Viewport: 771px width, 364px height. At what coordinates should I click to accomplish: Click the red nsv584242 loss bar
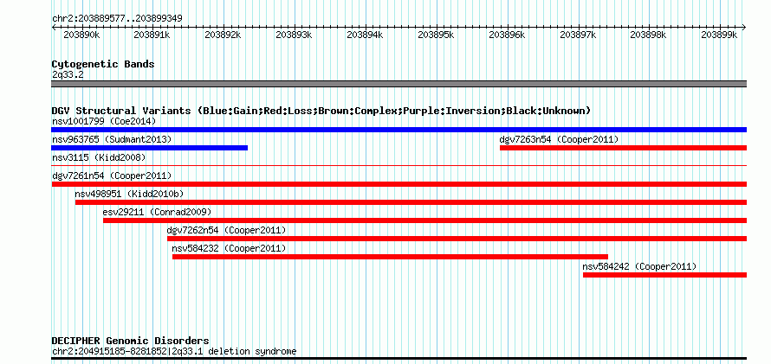pyautogui.click(x=664, y=275)
